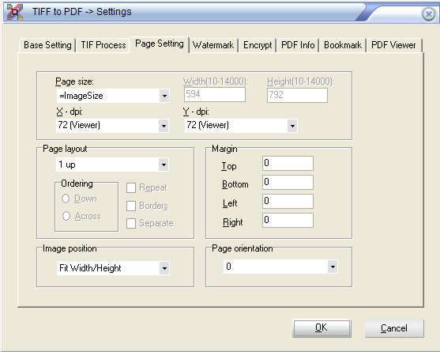The height and width of the screenshot is (352, 440).
Task: Click the Height input field showing 792
Action: (x=297, y=95)
